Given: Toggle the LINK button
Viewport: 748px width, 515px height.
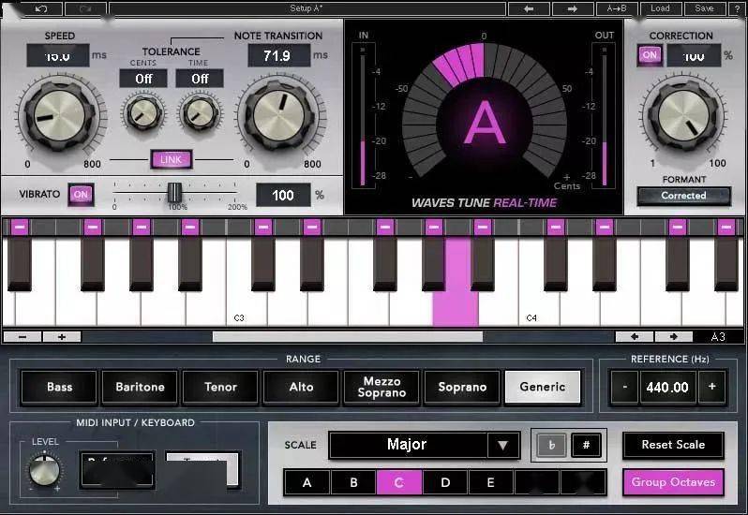Looking at the screenshot, I should [x=172, y=159].
